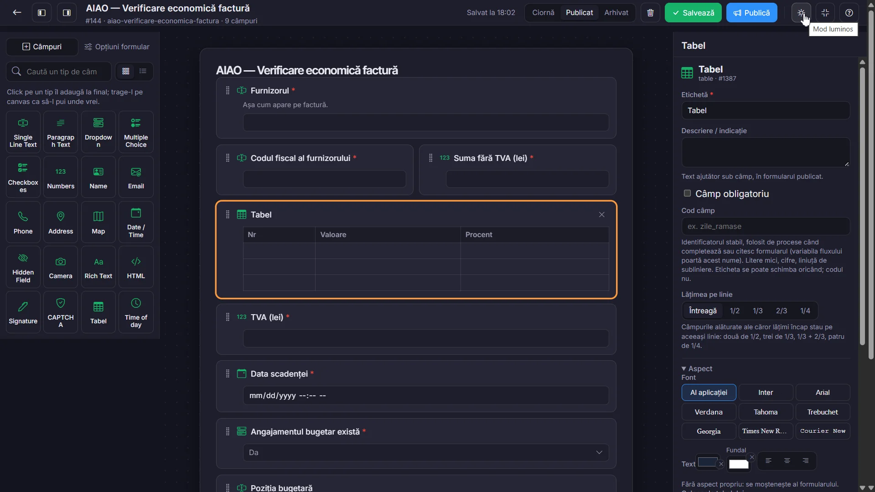Click the Cod câmp input field
This screenshot has width=875, height=492.
766,226
